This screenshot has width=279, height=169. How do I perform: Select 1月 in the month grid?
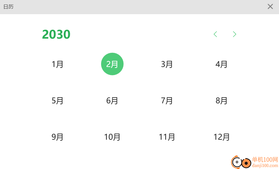click(58, 64)
